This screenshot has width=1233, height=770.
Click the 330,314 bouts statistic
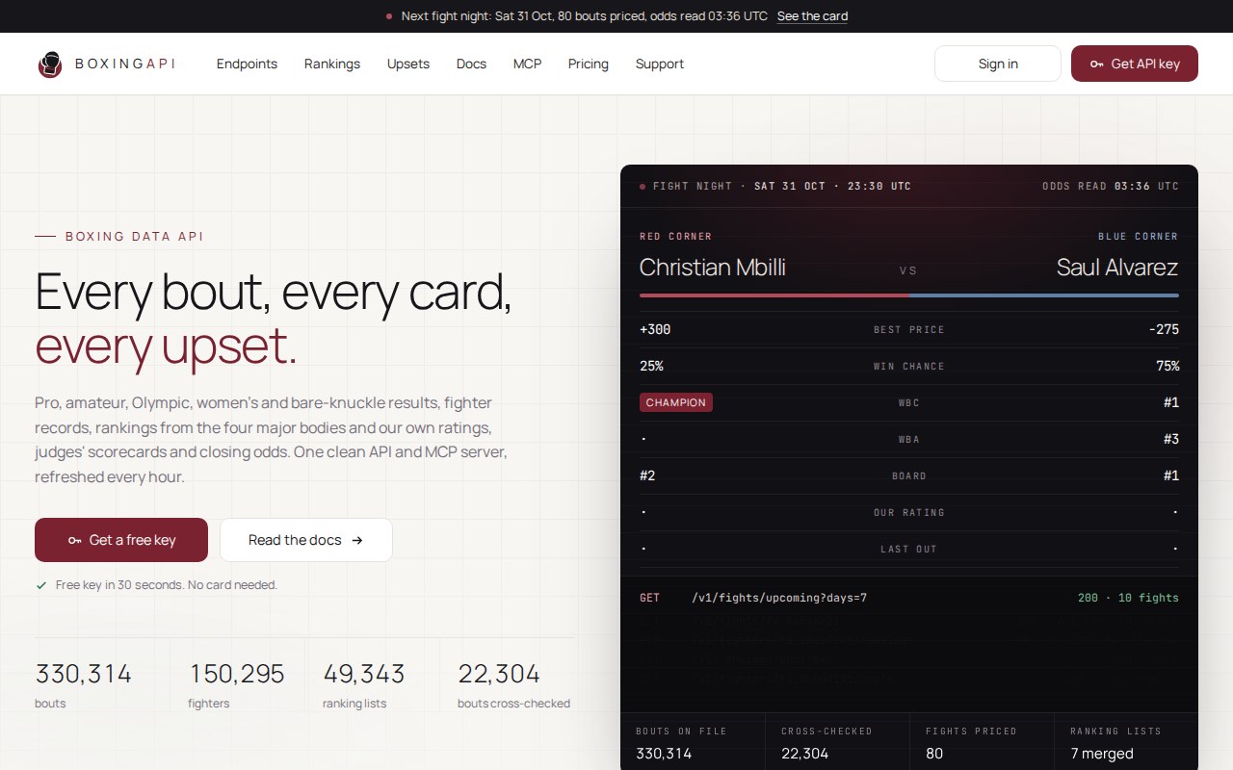84,684
